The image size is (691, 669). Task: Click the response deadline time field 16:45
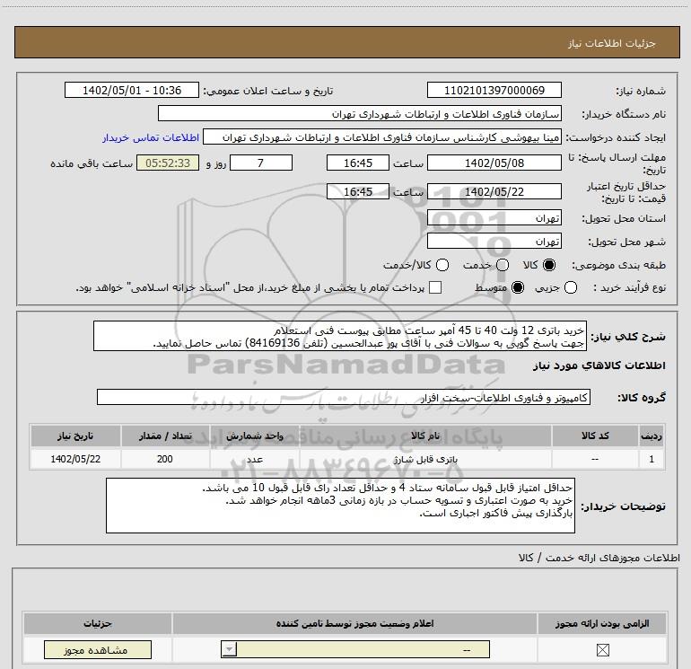click(x=358, y=163)
